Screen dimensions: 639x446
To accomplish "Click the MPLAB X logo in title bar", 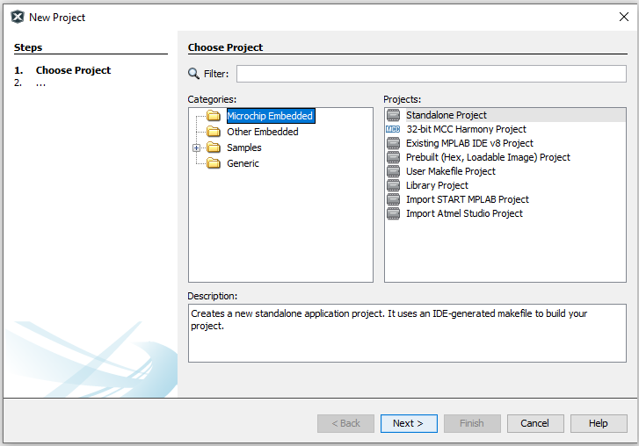I will [x=18, y=17].
